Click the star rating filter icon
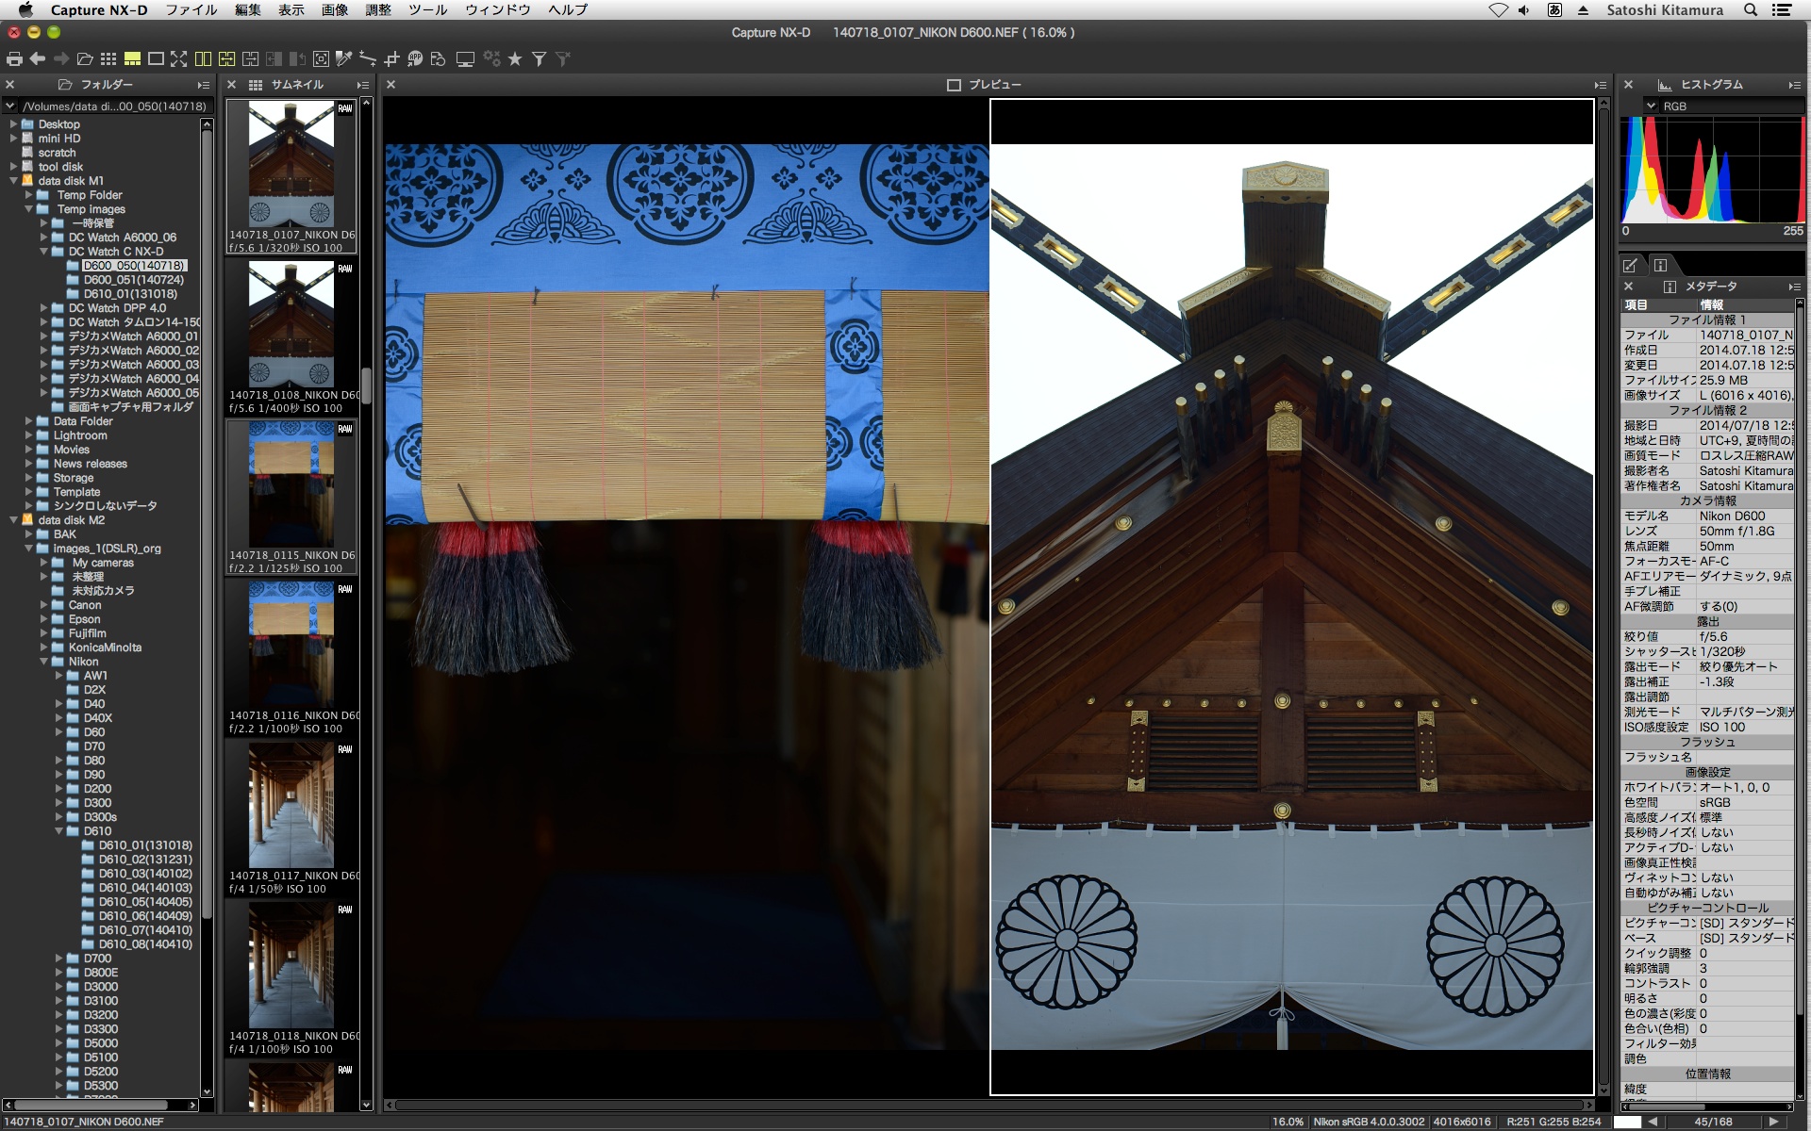Screen dimensions: 1811x1131 click(x=515, y=58)
